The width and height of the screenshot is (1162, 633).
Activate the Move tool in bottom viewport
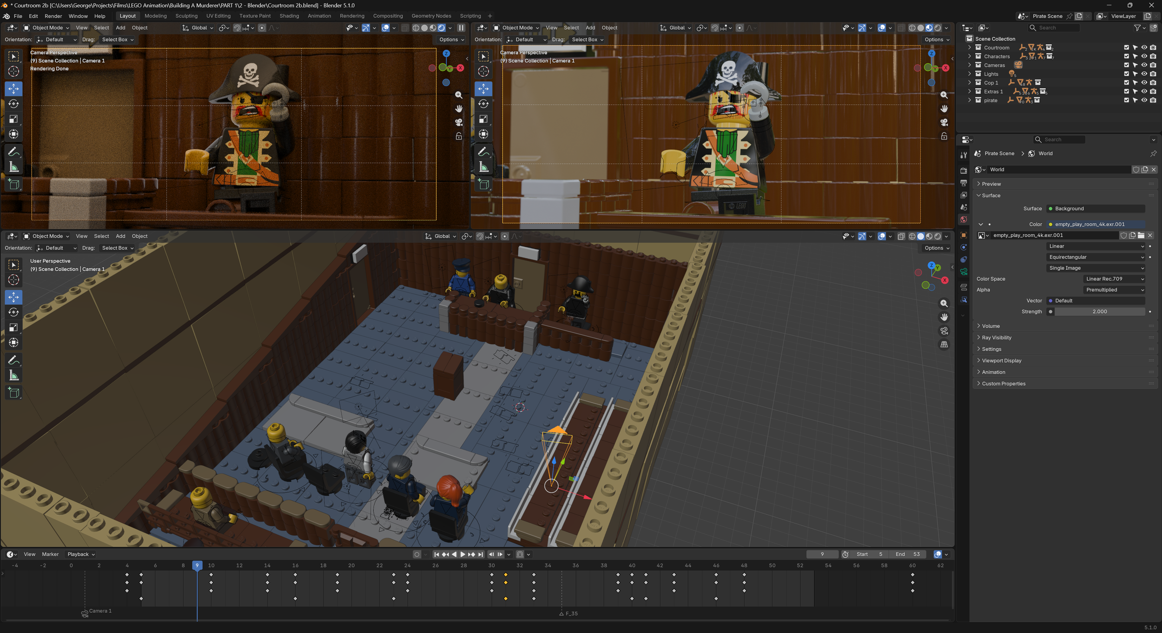tap(13, 297)
